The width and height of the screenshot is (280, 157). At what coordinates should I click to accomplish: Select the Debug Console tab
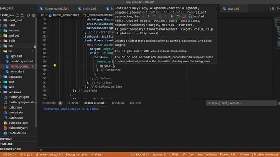point(95,103)
